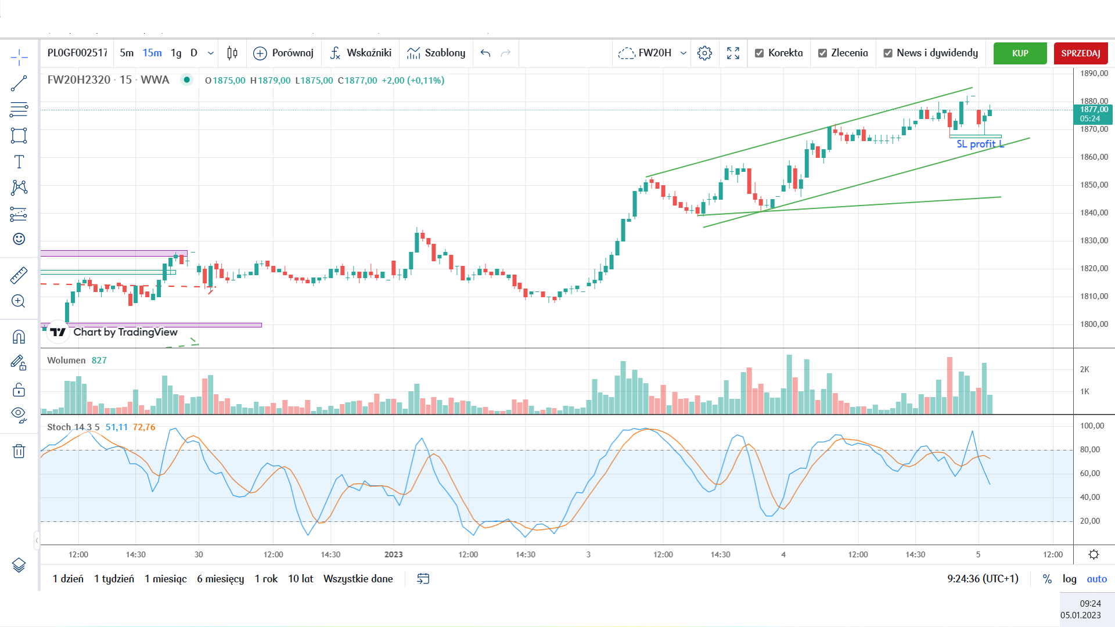Toggle stay-in-drawing-mode pencil lock
The image size is (1115, 627).
[19, 363]
